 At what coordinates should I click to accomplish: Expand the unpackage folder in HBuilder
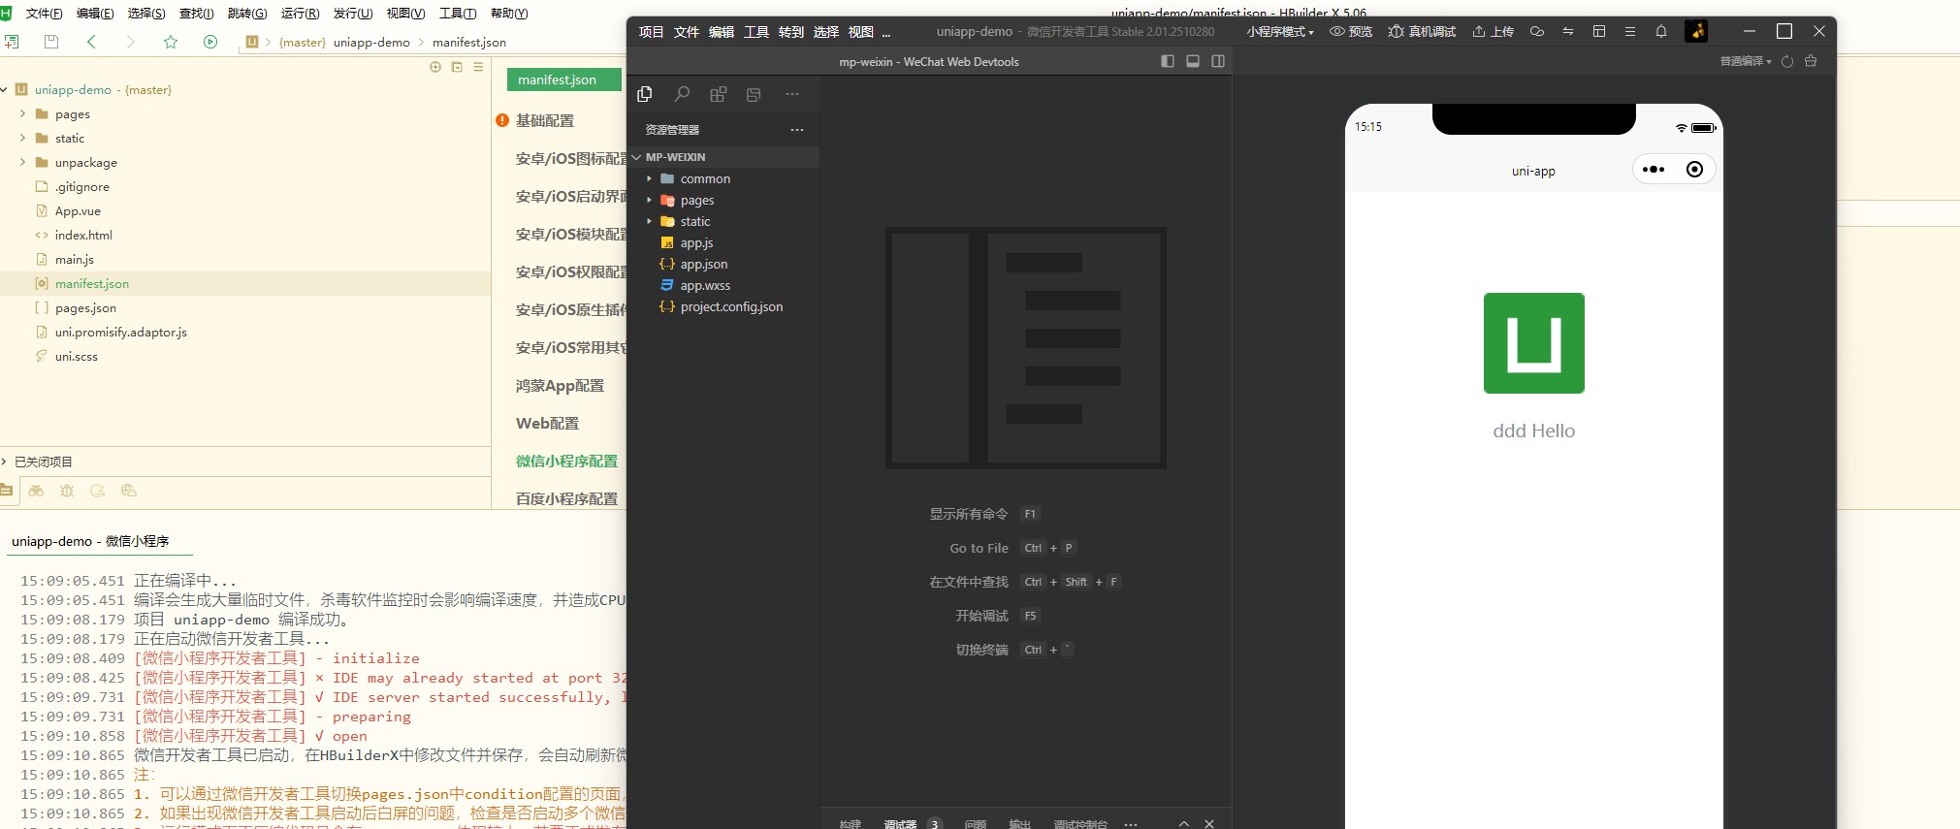click(22, 162)
